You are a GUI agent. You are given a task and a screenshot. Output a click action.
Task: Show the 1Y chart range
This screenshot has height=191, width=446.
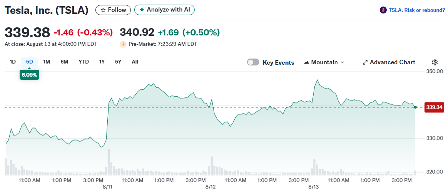[x=102, y=62]
